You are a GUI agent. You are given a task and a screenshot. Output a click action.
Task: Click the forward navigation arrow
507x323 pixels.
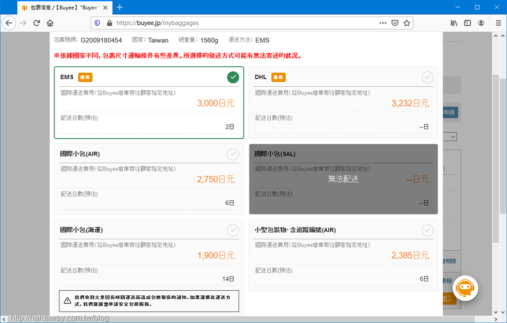[x=23, y=23]
